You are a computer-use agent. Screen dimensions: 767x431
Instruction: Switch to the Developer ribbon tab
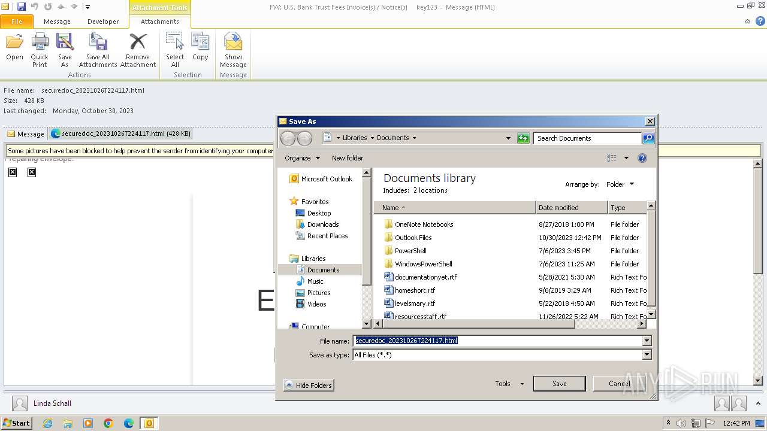(x=103, y=22)
